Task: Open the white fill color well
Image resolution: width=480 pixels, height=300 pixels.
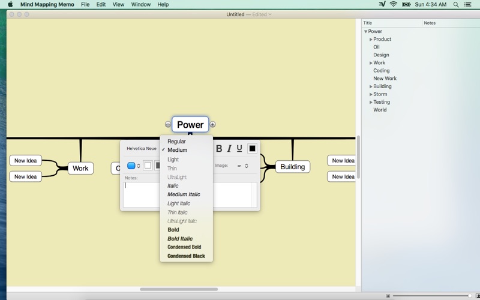Action: tap(148, 166)
